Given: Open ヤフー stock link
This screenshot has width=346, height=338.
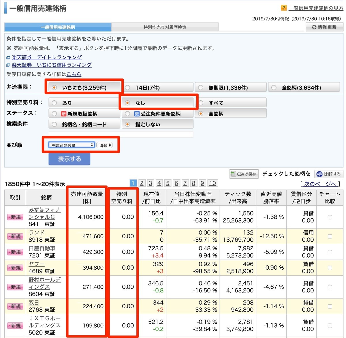Looking at the screenshot, I should click(36, 264).
